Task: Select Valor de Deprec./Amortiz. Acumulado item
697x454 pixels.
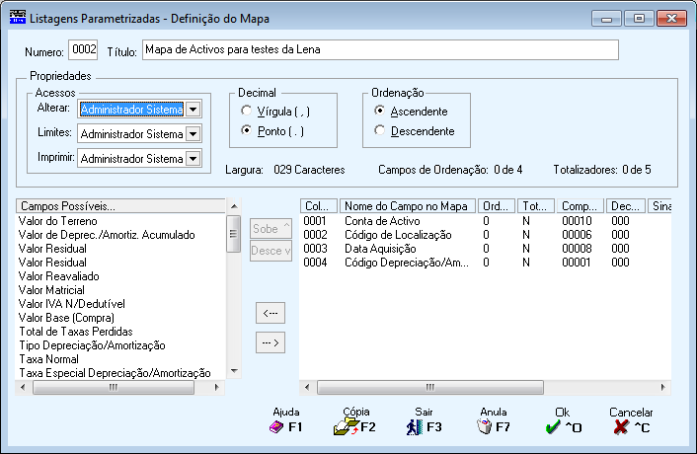Action: (x=107, y=235)
